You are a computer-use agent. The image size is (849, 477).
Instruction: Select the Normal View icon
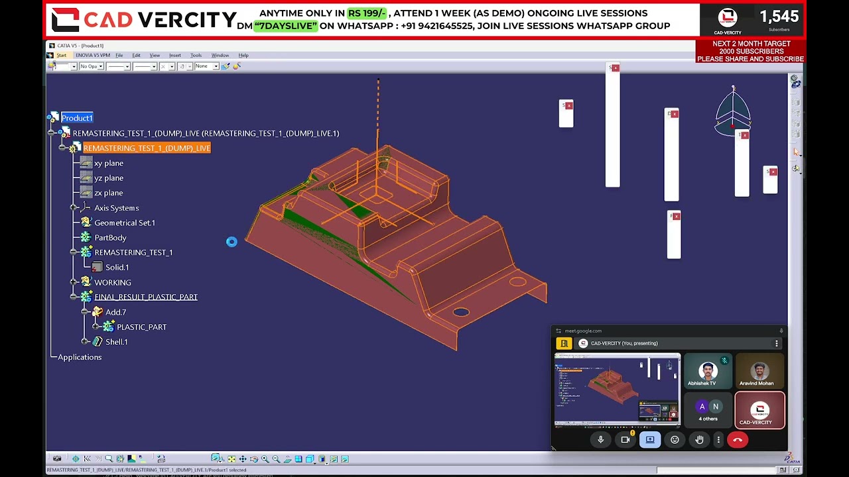coord(288,458)
